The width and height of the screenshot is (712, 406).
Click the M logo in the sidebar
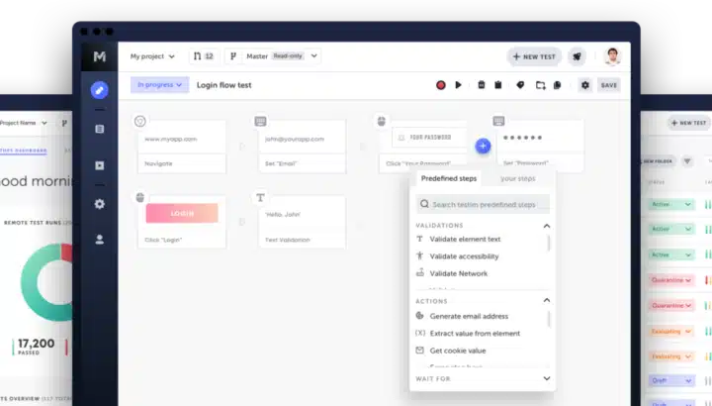(x=100, y=56)
